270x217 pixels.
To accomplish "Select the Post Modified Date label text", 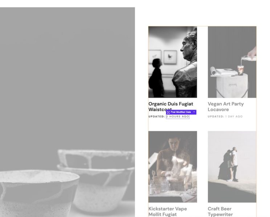I will click(x=181, y=112).
